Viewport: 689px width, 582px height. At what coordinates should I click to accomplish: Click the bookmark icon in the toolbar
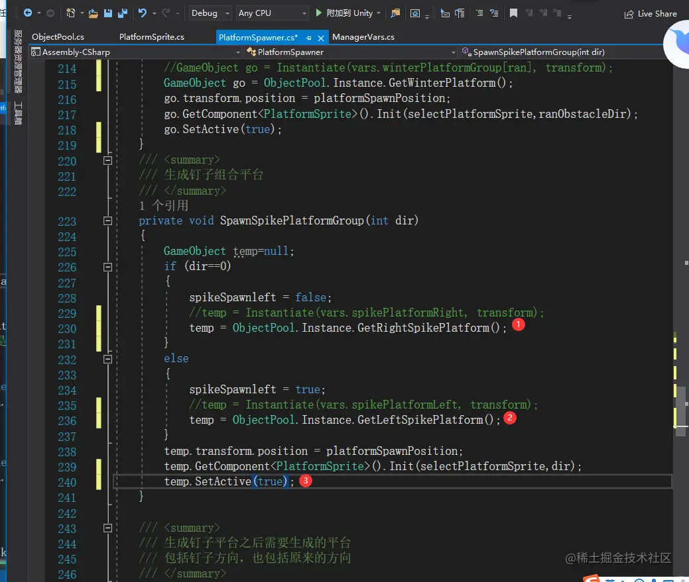(x=513, y=13)
